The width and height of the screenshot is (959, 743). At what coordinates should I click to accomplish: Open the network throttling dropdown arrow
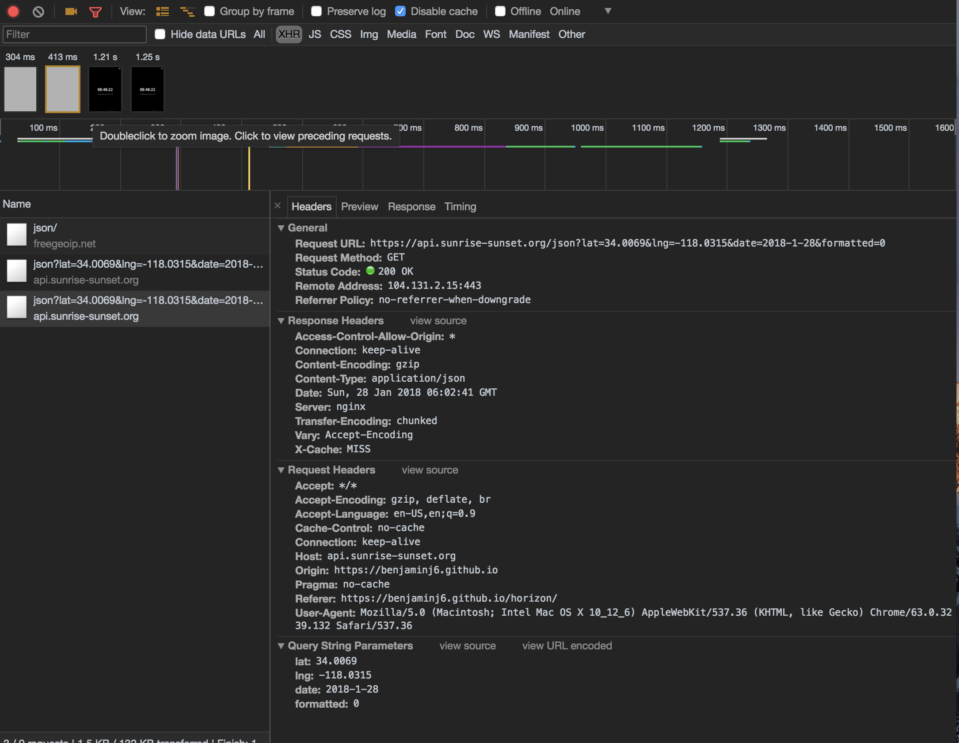[x=608, y=11]
